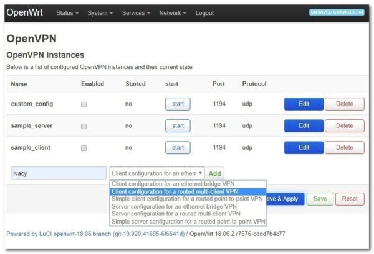This screenshot has width=374, height=254.
Task: Click port 1194 in custom_config row
Action: [219, 104]
